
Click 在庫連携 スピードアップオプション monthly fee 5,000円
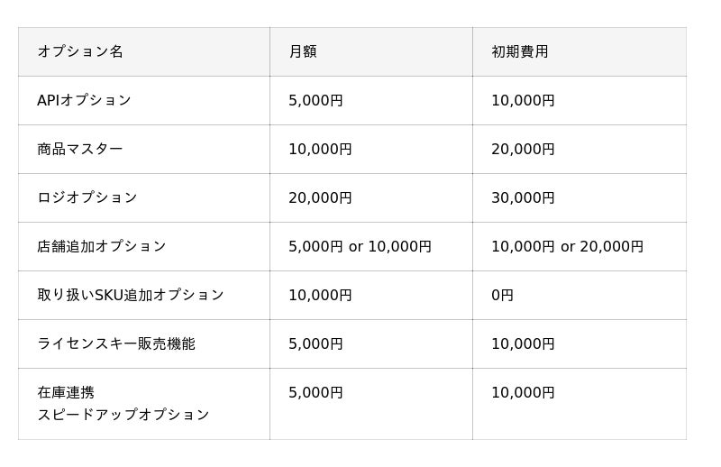[315, 392]
